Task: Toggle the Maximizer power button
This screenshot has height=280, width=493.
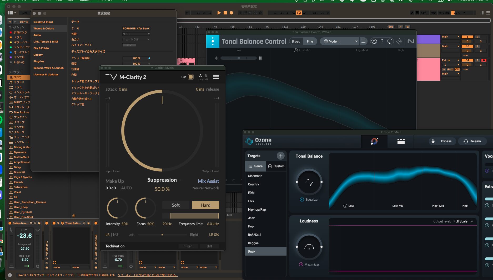Action: pyautogui.click(x=301, y=265)
